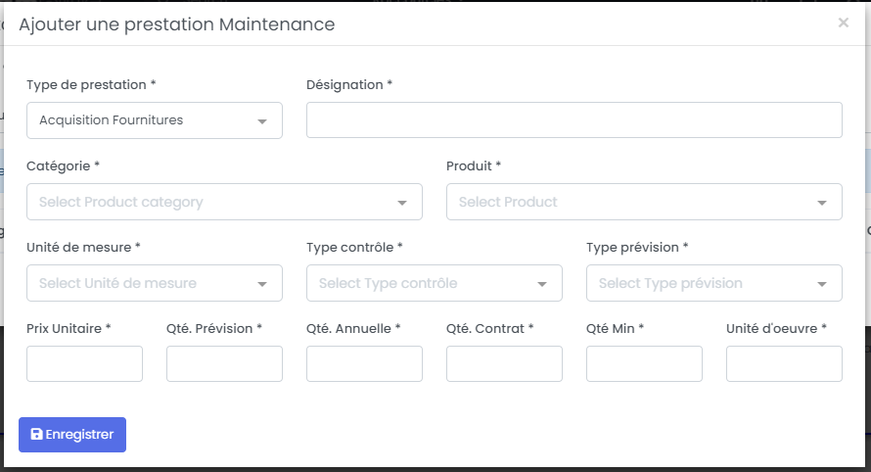Click the Qté. Contrat field
Image resolution: width=871 pixels, height=472 pixels.
point(504,363)
